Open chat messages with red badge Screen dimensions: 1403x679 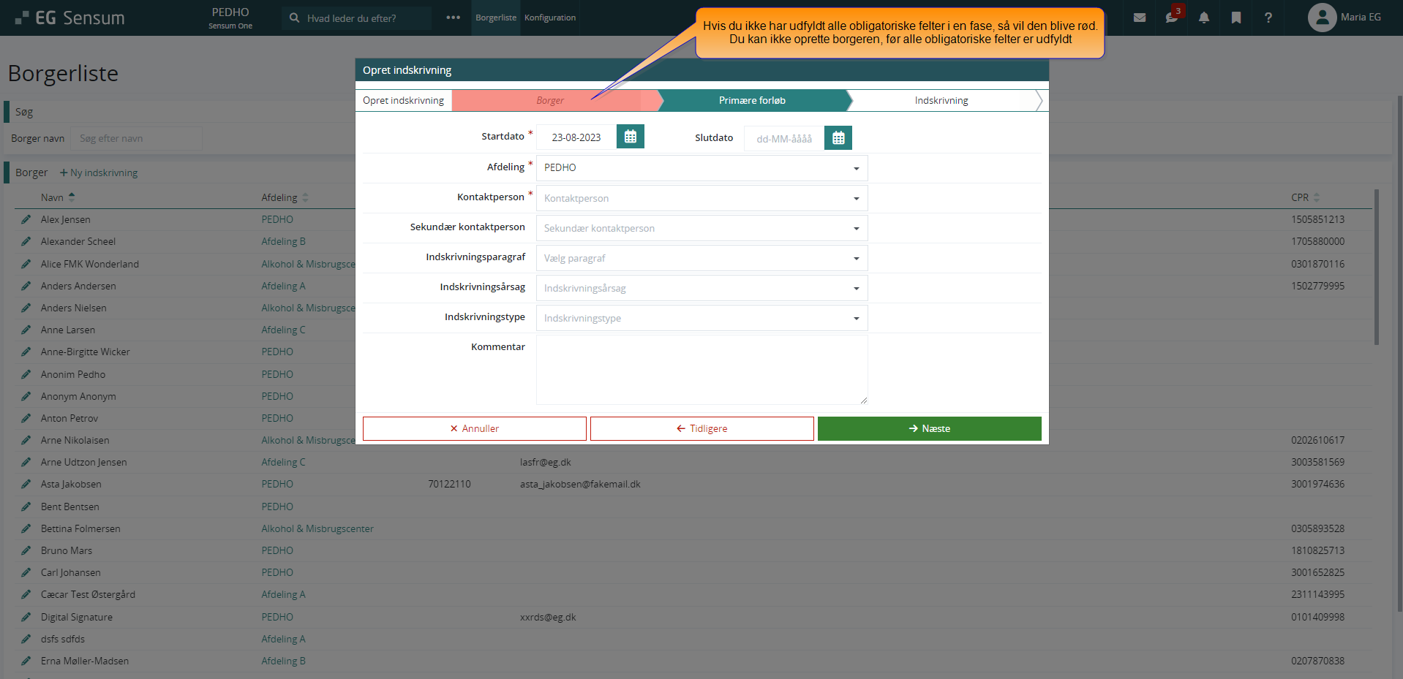pyautogui.click(x=1171, y=18)
